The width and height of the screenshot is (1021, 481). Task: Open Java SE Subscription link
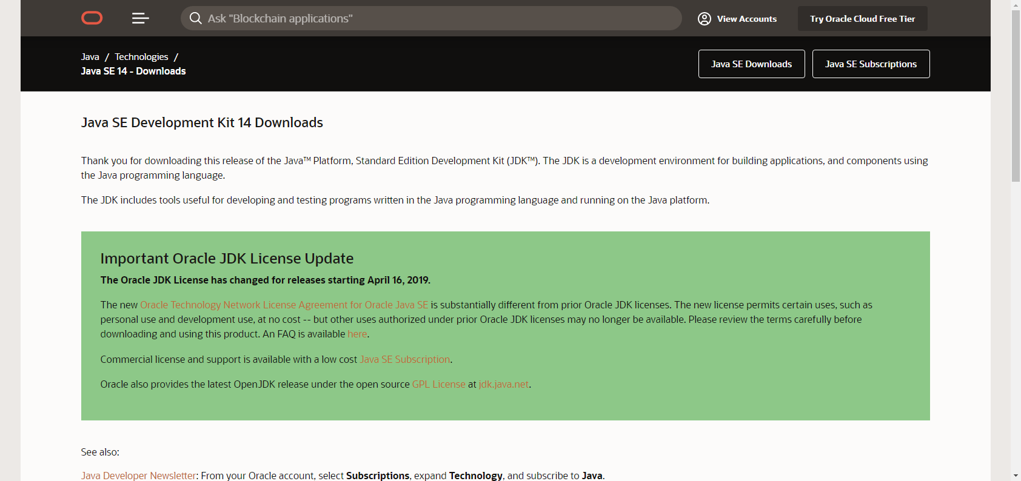(x=405, y=360)
